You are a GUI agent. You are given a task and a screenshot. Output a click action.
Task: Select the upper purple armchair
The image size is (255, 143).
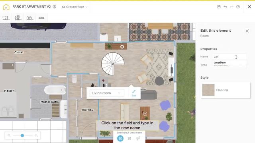[x=165, y=105]
